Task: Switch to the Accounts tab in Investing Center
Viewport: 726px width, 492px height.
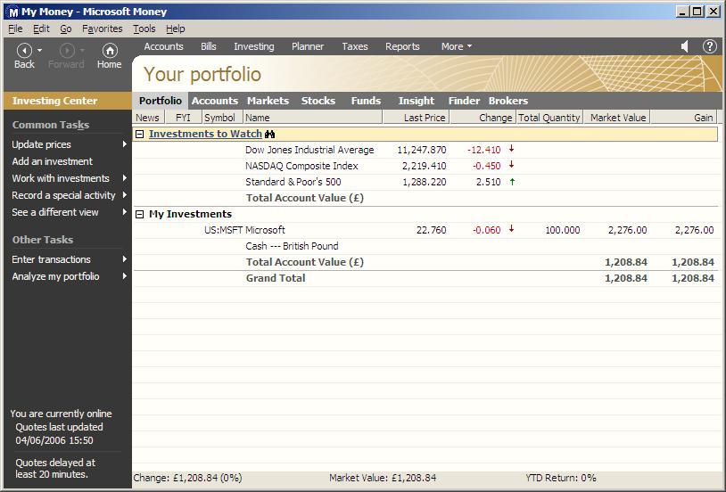Action: click(215, 101)
